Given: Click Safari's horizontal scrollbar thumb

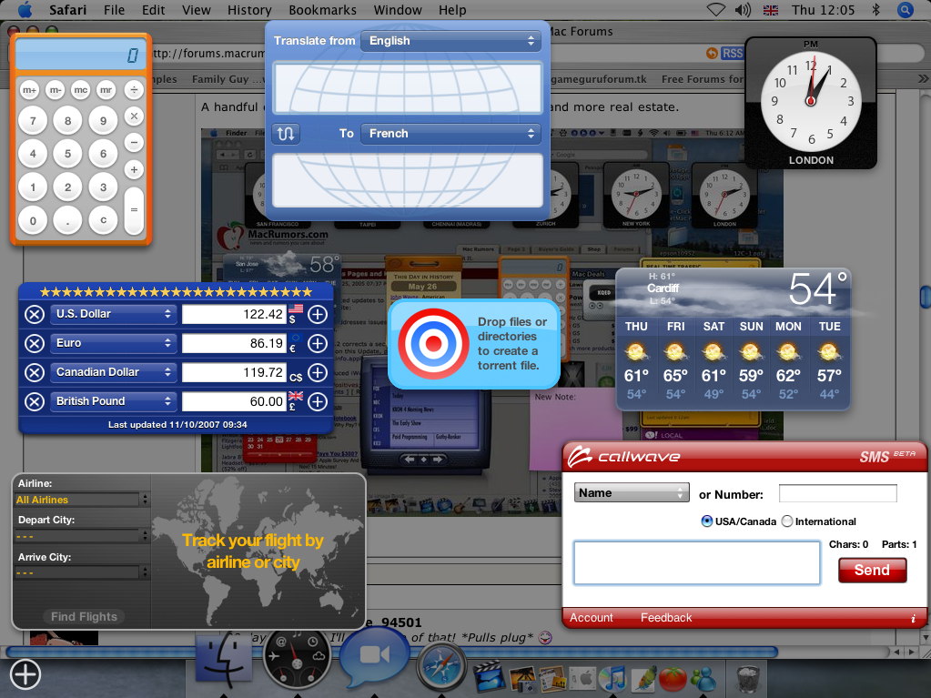Looking at the screenshot, I should pos(392,652).
